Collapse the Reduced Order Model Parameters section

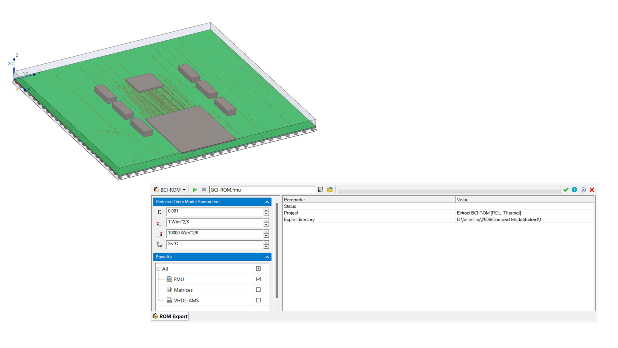click(x=266, y=201)
